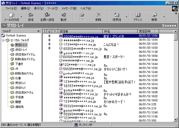Select the メモ folder
Image resolution: width=179 pixels, height=128 pixels.
[17, 69]
